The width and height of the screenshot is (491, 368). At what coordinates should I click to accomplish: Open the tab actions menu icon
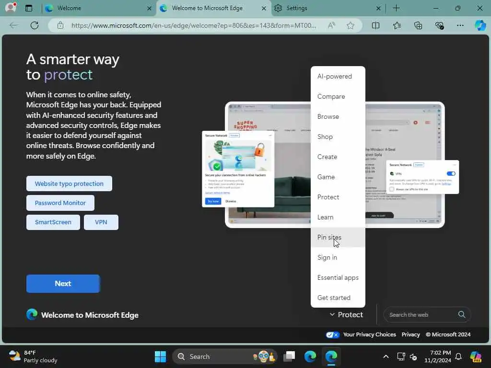[x=28, y=8]
